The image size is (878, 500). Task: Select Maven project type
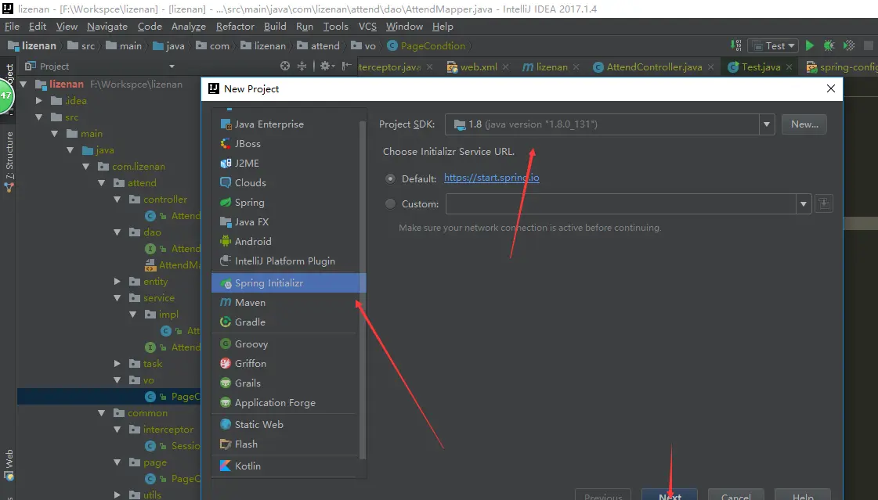288,303
